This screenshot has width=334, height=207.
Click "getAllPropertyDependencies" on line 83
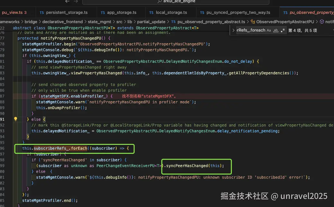259,73
